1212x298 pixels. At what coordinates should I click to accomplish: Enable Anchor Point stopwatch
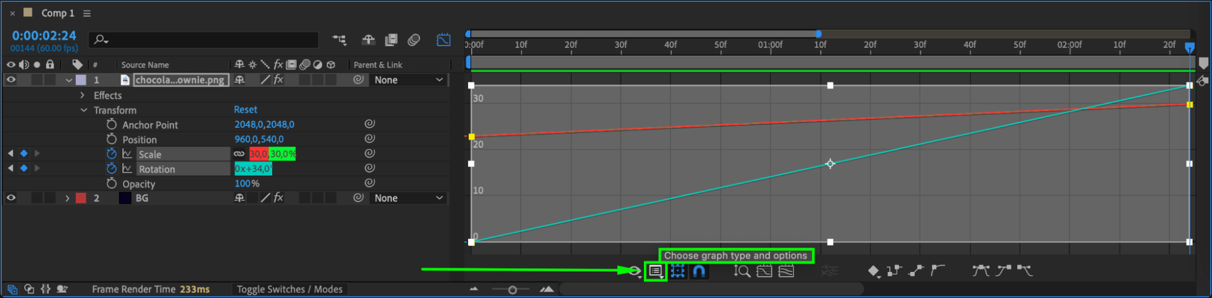tap(112, 124)
